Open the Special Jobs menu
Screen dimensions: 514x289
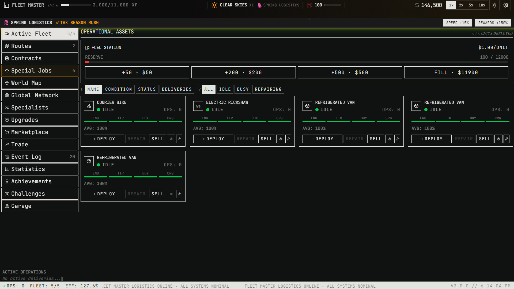pos(40,71)
